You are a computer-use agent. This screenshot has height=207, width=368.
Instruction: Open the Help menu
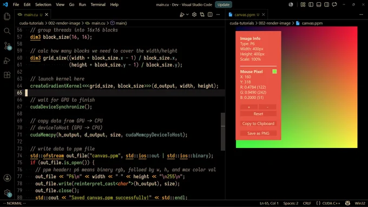click(114, 4)
